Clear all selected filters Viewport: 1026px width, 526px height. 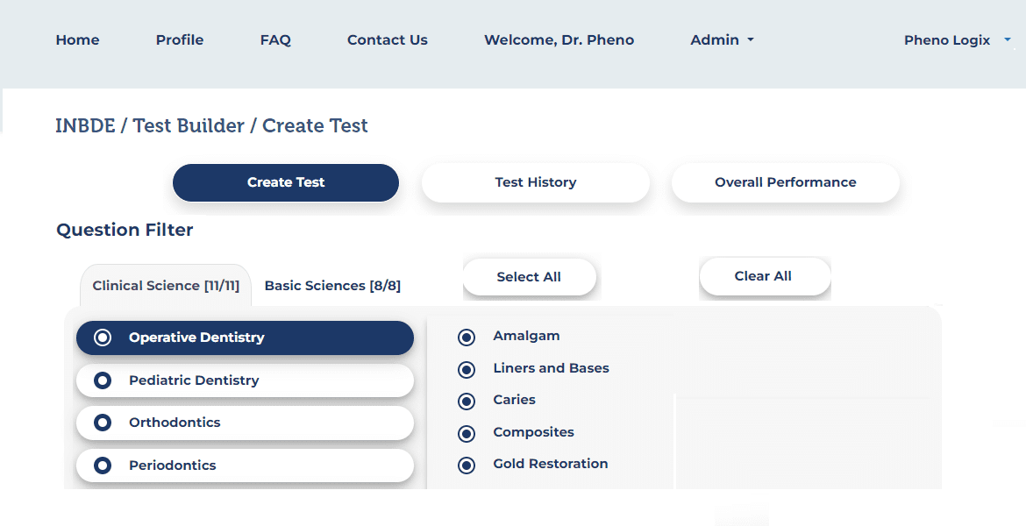[x=764, y=276]
